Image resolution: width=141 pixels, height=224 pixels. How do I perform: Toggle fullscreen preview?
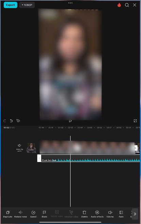135,121
